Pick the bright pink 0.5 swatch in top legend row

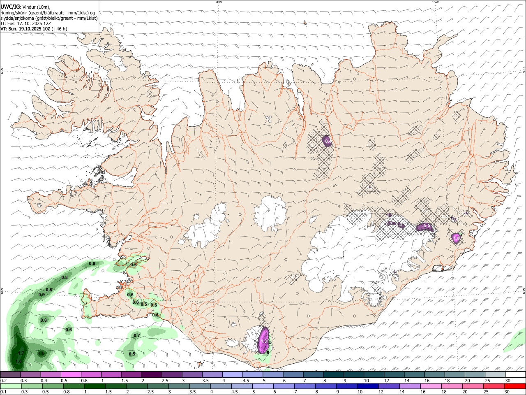click(x=71, y=374)
